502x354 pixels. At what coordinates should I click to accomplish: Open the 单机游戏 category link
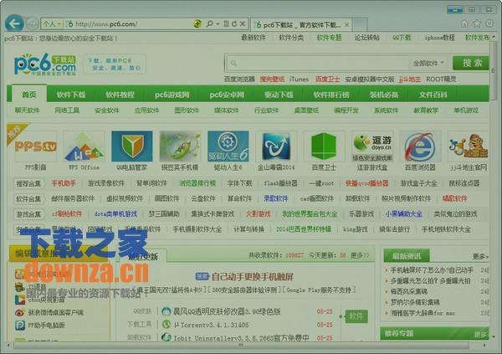tap(466, 110)
